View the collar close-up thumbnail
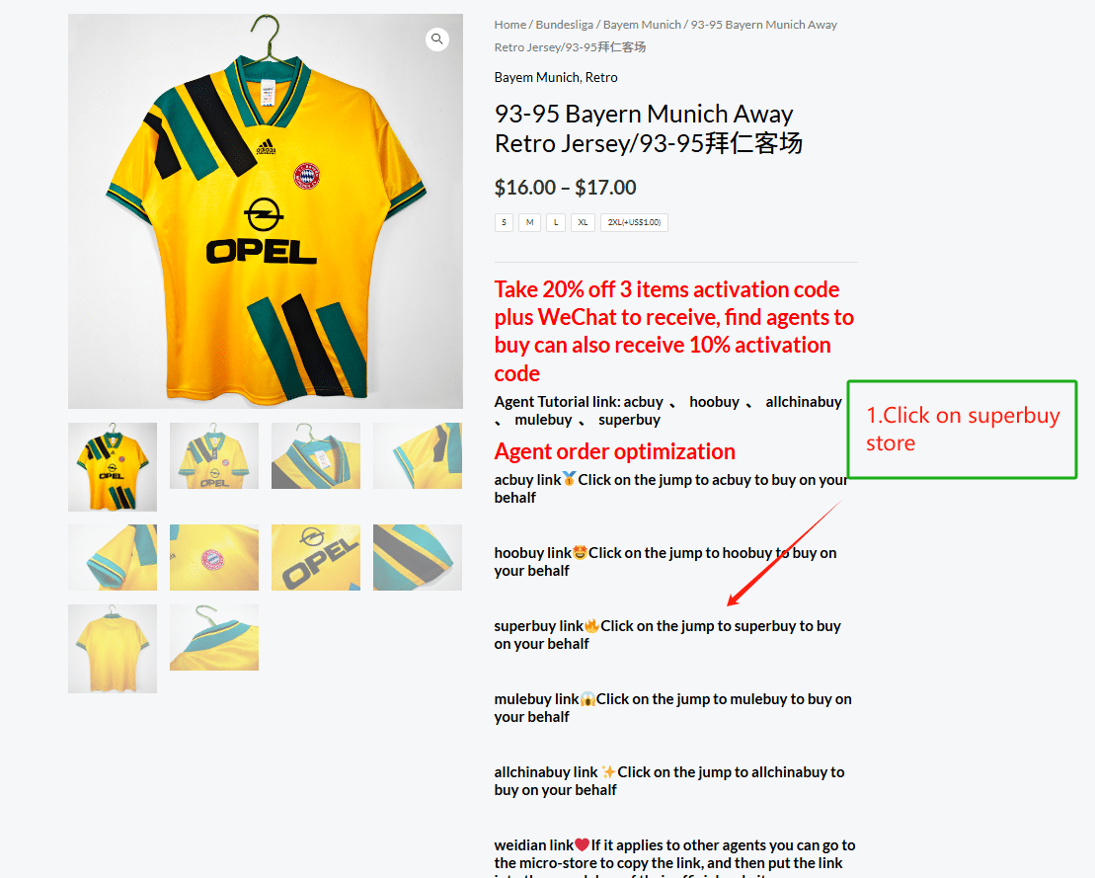 (x=316, y=455)
